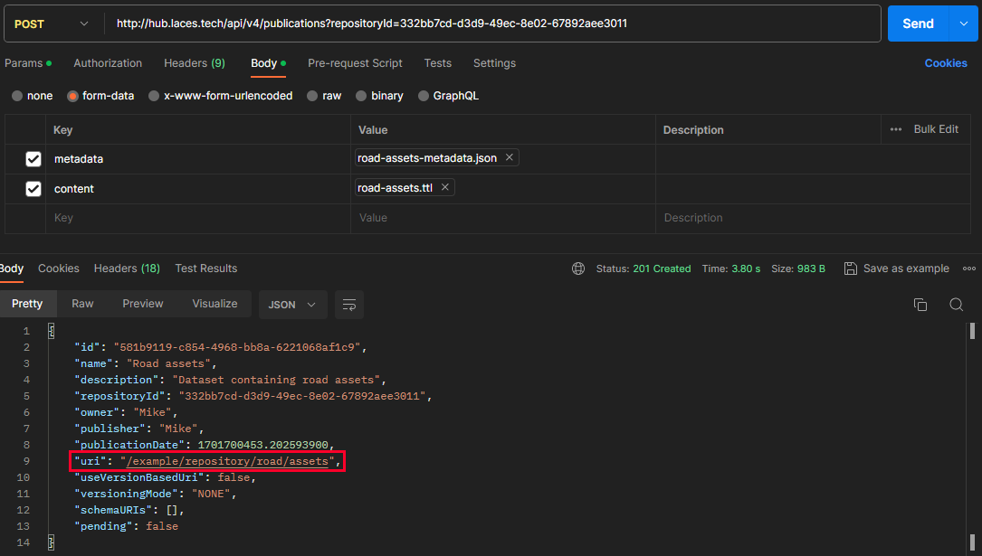Expand the Send button arrow menu
Viewport: 982px width, 556px height.
[963, 24]
